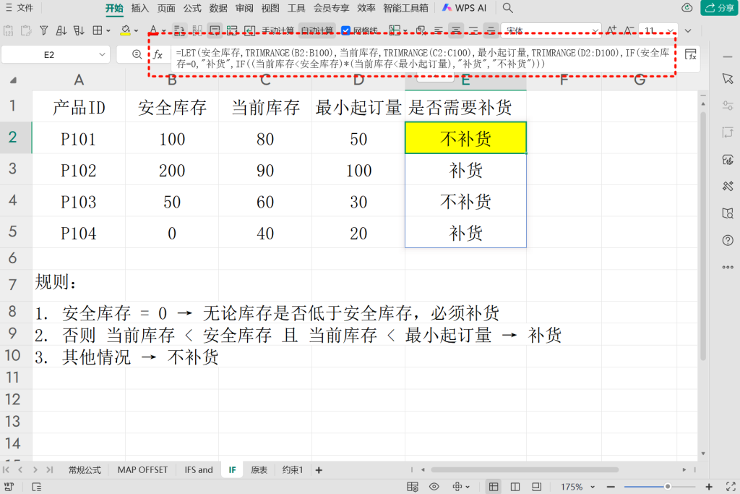Click the green arrow import icon
740x494 pixels.
(x=249, y=30)
